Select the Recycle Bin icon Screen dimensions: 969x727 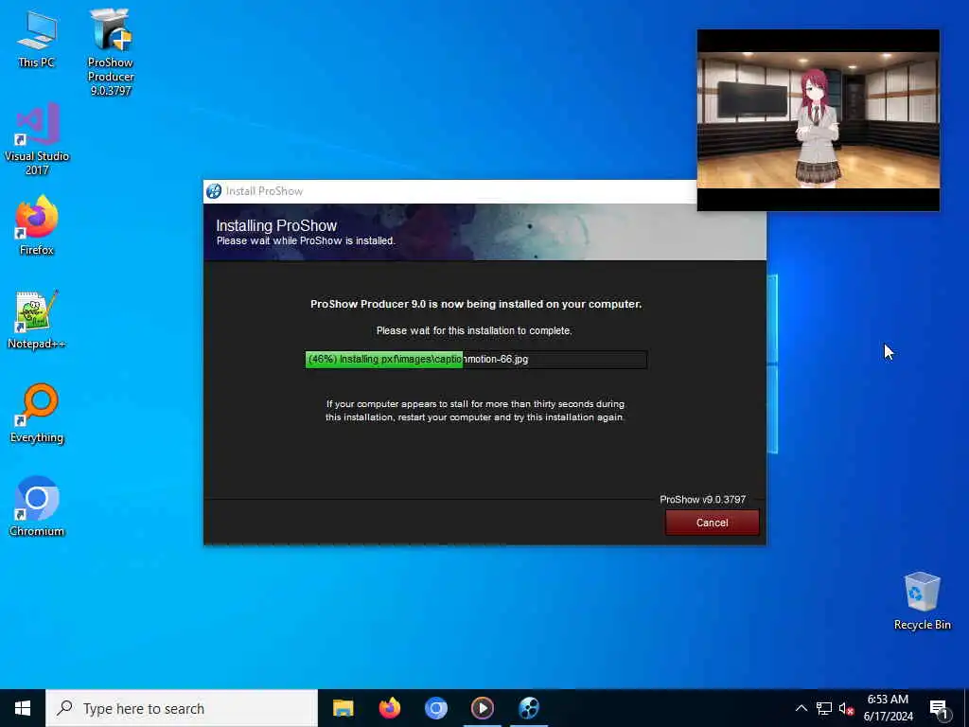point(922,601)
